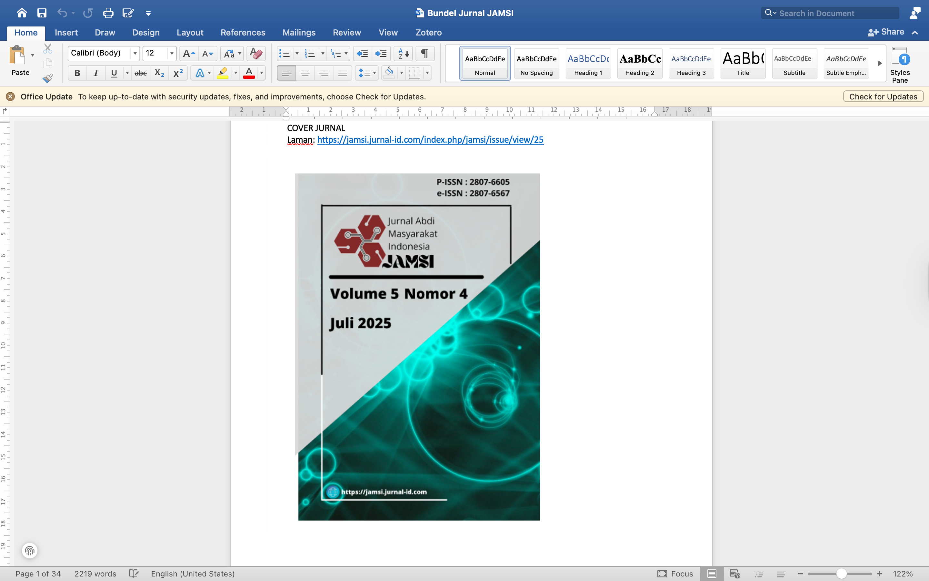The width and height of the screenshot is (929, 581).
Task: Click the Increase Indent icon
Action: [x=381, y=53]
